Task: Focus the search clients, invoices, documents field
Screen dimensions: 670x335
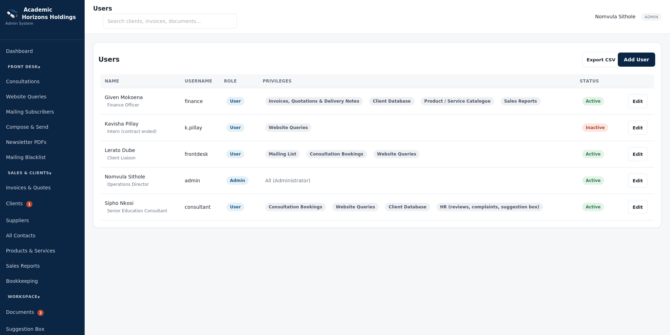Action: (170, 21)
